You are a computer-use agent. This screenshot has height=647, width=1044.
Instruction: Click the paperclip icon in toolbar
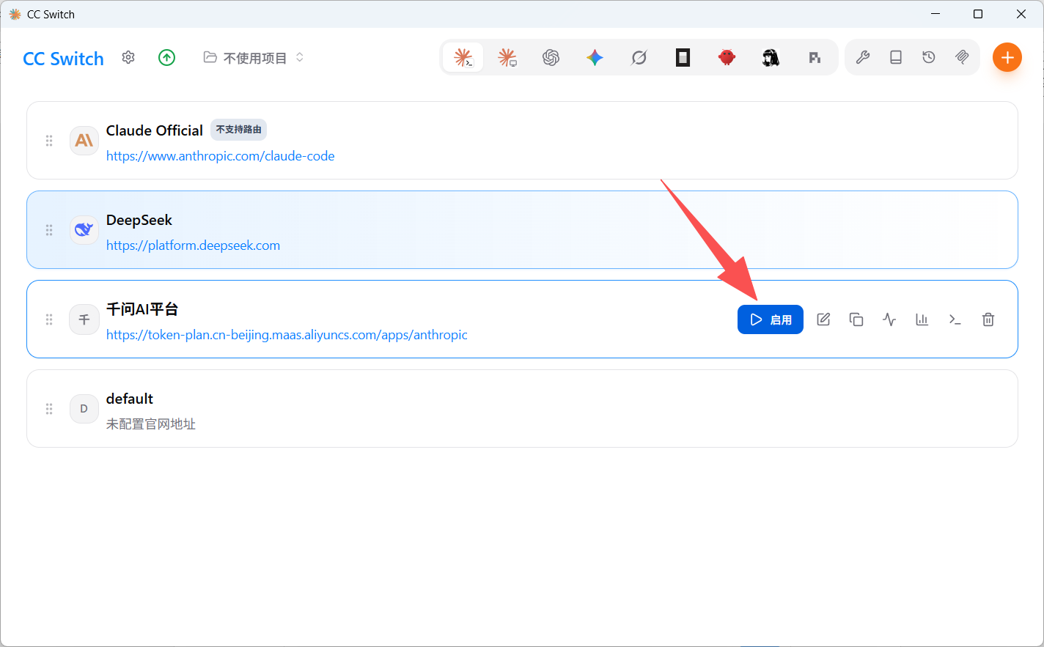(962, 57)
